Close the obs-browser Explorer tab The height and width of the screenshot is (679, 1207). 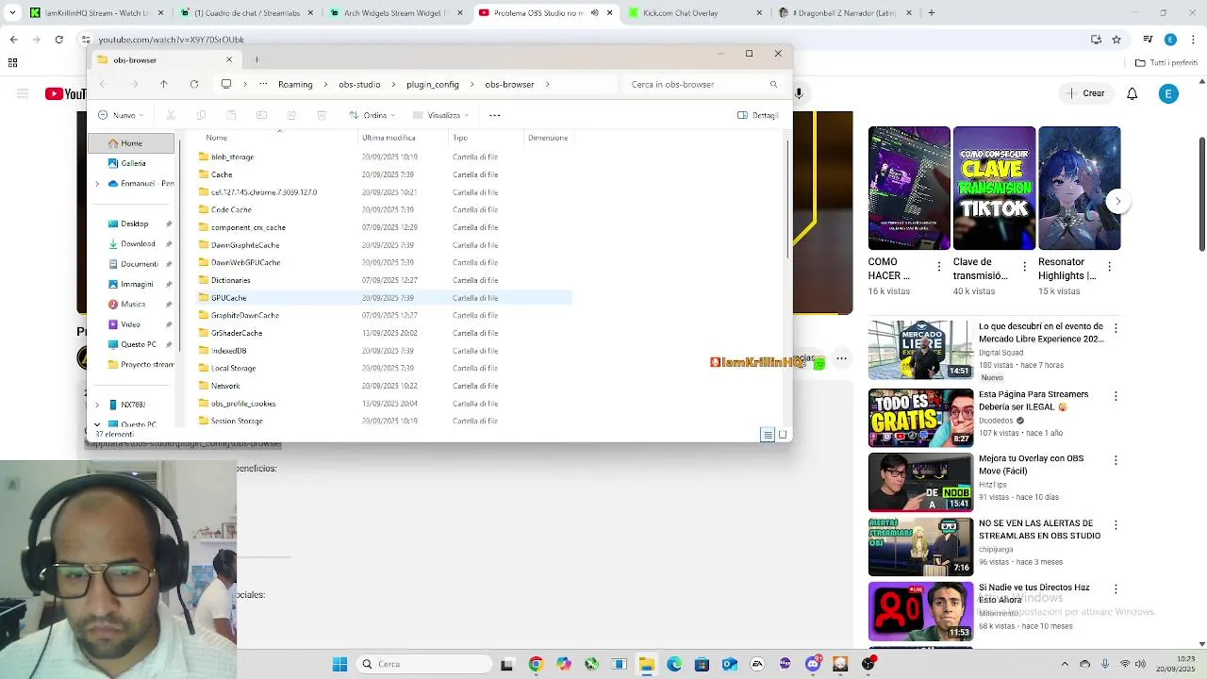228,59
